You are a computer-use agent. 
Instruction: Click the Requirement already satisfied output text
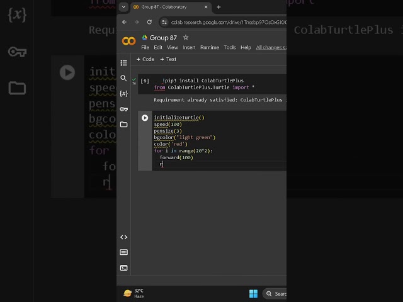pos(220,100)
